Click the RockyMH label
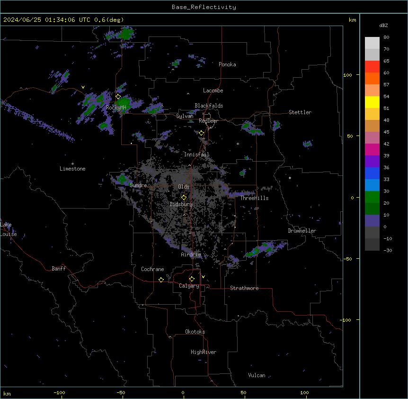 [116, 108]
